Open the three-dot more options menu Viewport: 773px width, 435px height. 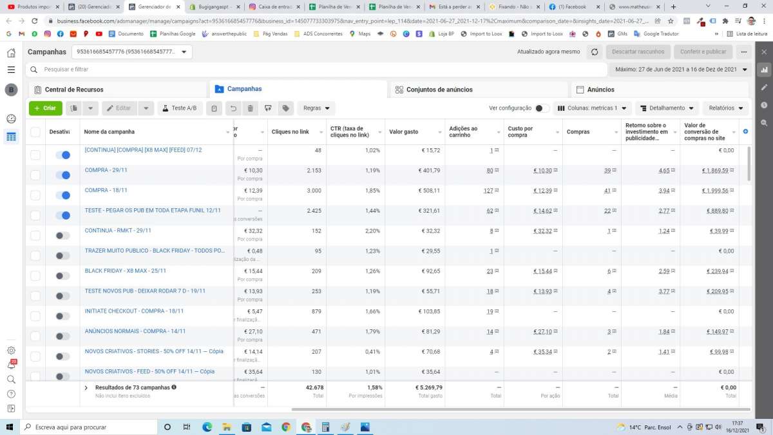coord(744,52)
